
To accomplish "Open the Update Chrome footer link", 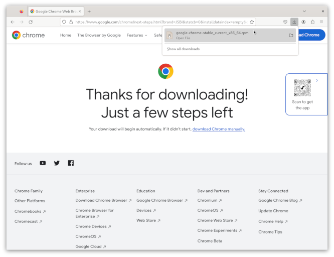I will click(273, 211).
